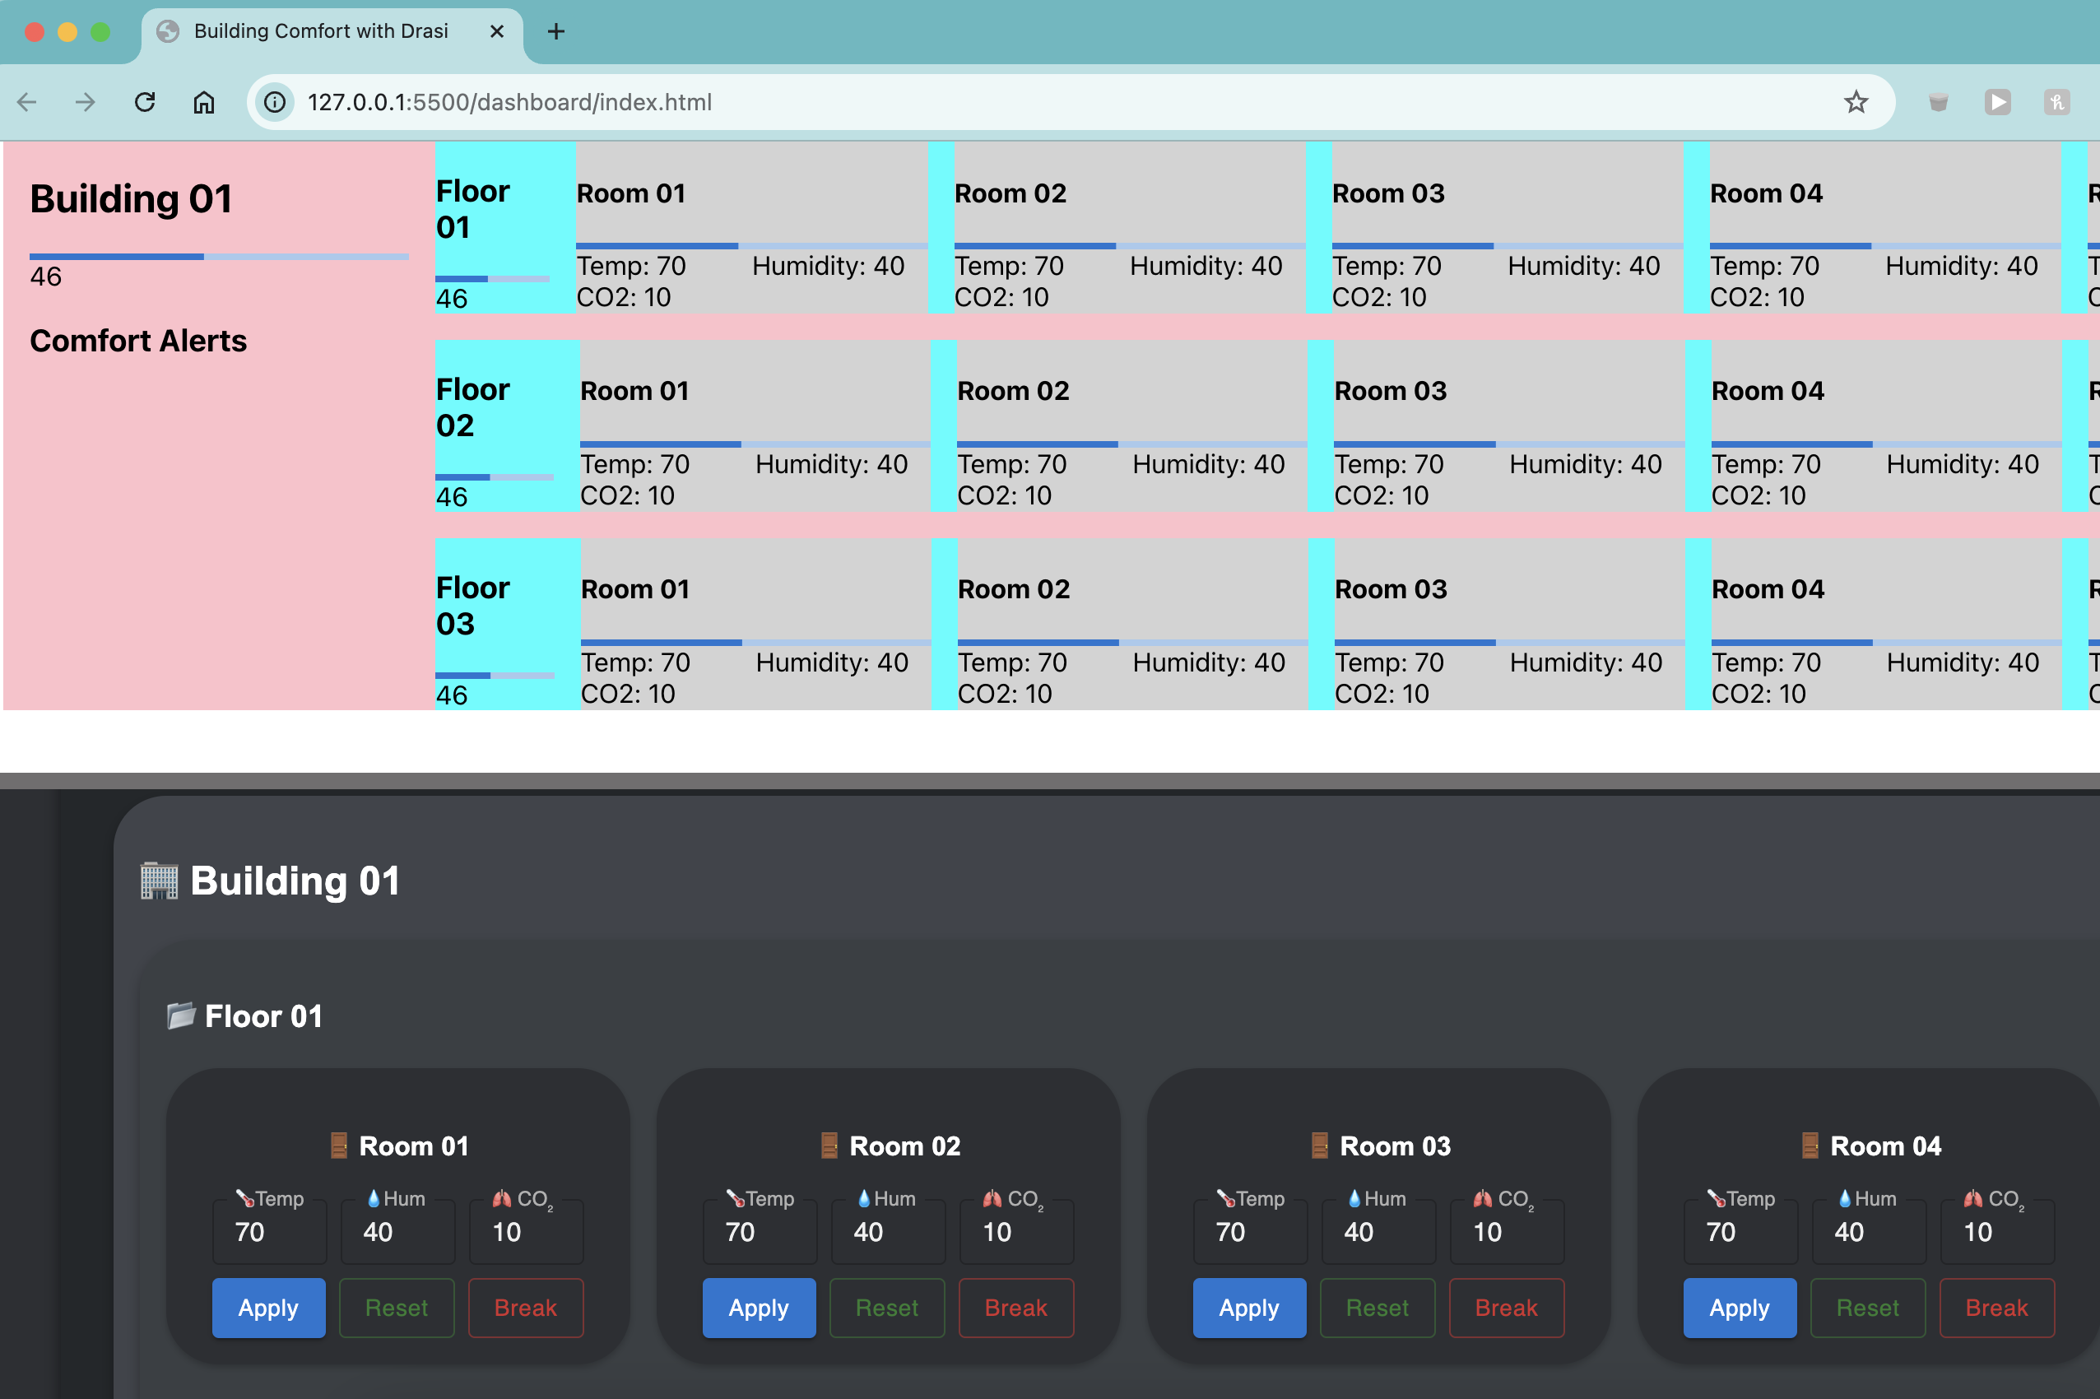Screen dimensions: 2100x1399
Task: Click Floor 02 Room 01 comfort progress bar
Action: (x=755, y=444)
